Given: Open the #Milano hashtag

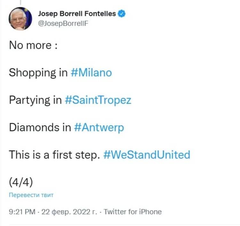Looking at the screenshot, I should [91, 73].
